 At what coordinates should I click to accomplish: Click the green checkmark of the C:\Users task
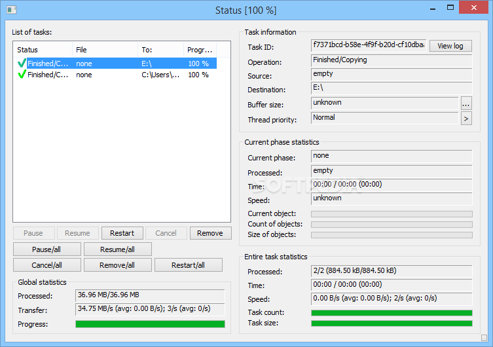click(x=22, y=75)
